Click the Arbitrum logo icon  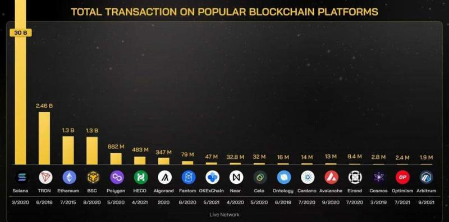[427, 177]
